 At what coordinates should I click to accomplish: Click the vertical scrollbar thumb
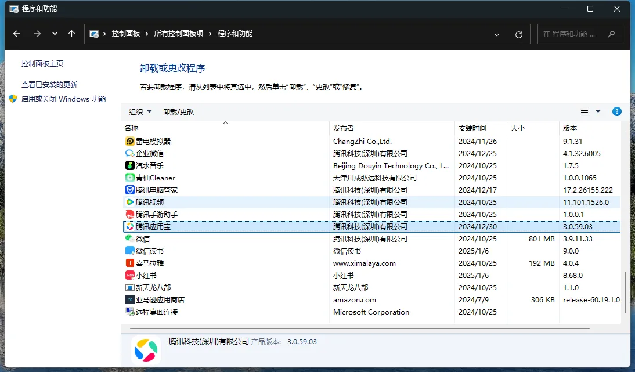(x=626, y=292)
